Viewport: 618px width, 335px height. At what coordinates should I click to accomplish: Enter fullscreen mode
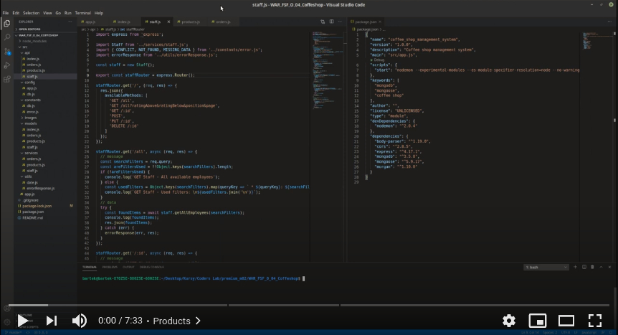point(595,321)
